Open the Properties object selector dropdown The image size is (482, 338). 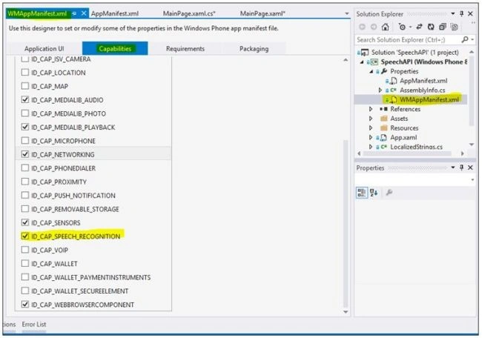(x=472, y=180)
